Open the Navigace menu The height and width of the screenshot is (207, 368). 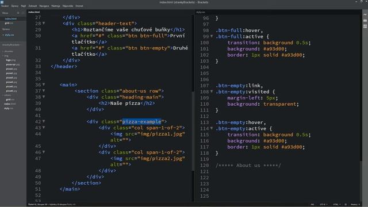click(44, 6)
